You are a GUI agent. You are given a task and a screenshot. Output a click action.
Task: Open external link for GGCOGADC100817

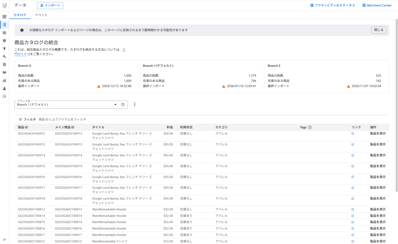[353, 235]
